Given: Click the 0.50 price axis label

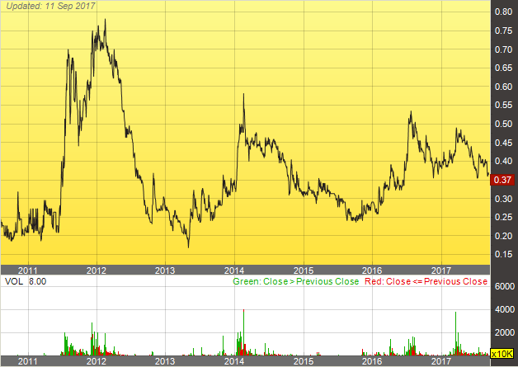Looking at the screenshot, I should [x=502, y=124].
